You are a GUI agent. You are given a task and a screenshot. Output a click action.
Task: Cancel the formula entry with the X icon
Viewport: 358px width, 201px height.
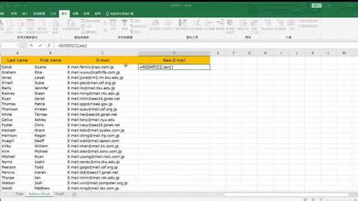pos(31,45)
